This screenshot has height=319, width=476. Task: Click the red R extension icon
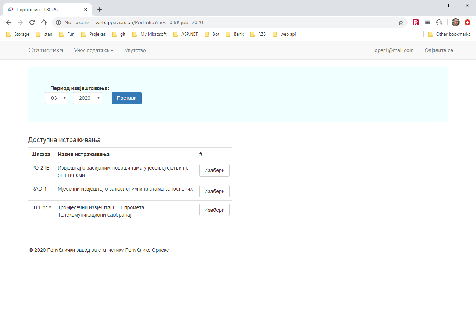click(416, 22)
